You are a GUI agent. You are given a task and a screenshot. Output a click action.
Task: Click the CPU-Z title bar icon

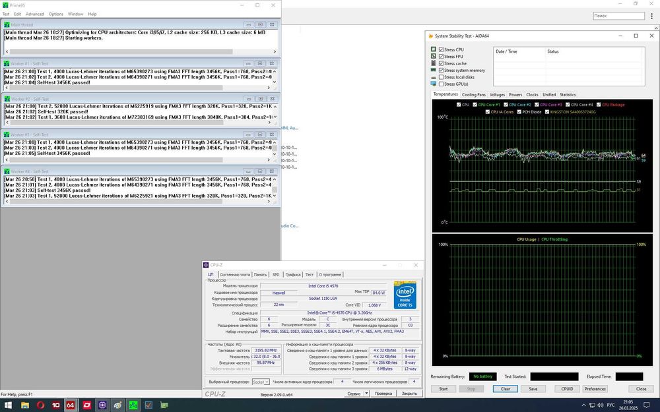[206, 265]
